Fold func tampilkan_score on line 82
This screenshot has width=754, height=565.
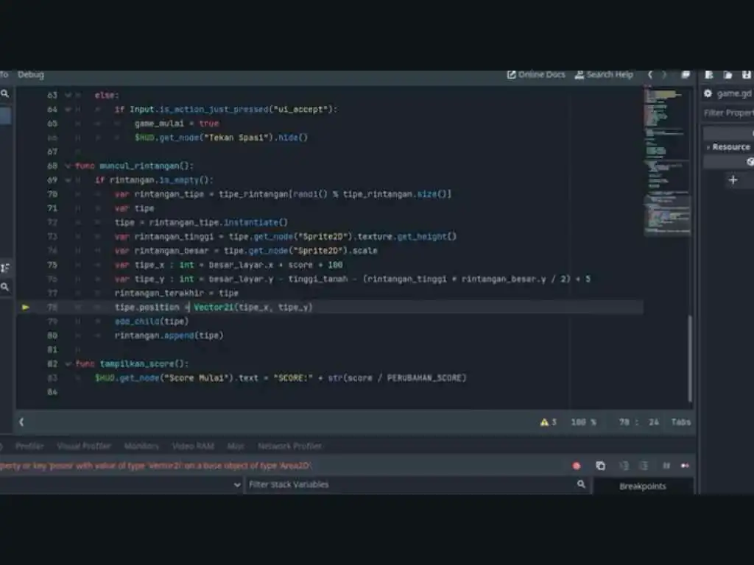coord(68,363)
